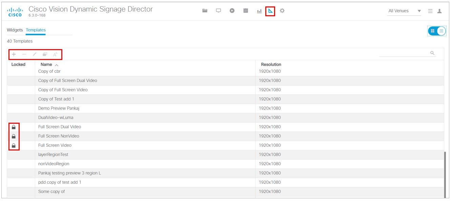The width and height of the screenshot is (452, 201).
Task: Click the gear configuration icon
Action: click(282, 11)
